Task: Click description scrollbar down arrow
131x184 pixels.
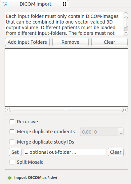Action: click(126, 33)
